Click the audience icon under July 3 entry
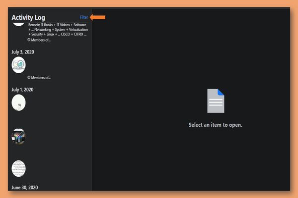The height and width of the screenshot is (198, 298). [29, 78]
